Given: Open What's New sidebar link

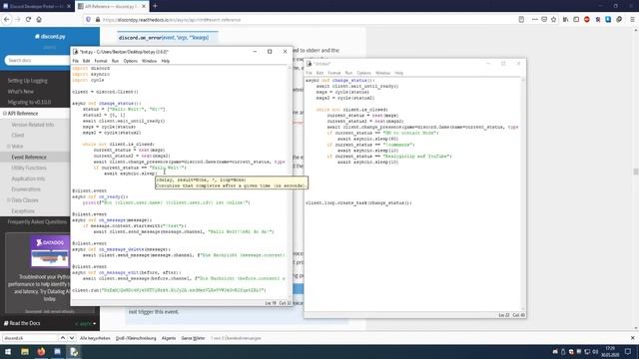Looking at the screenshot, I should [x=20, y=92].
